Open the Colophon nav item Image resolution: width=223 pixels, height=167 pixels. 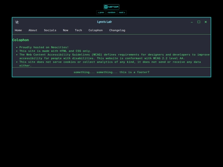click(95, 30)
